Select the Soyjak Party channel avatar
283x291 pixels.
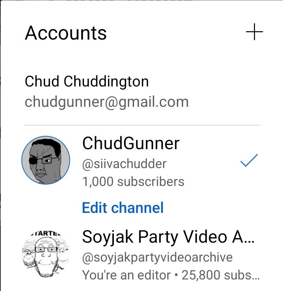[46, 254]
